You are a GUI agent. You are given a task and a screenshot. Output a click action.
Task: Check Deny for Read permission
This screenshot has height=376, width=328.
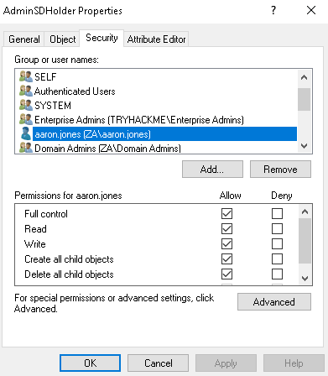click(277, 229)
